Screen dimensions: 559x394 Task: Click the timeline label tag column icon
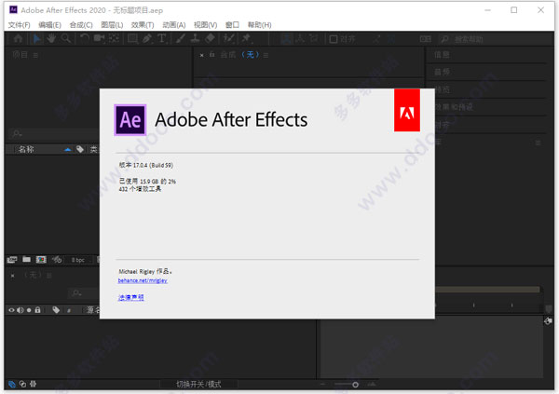point(56,310)
